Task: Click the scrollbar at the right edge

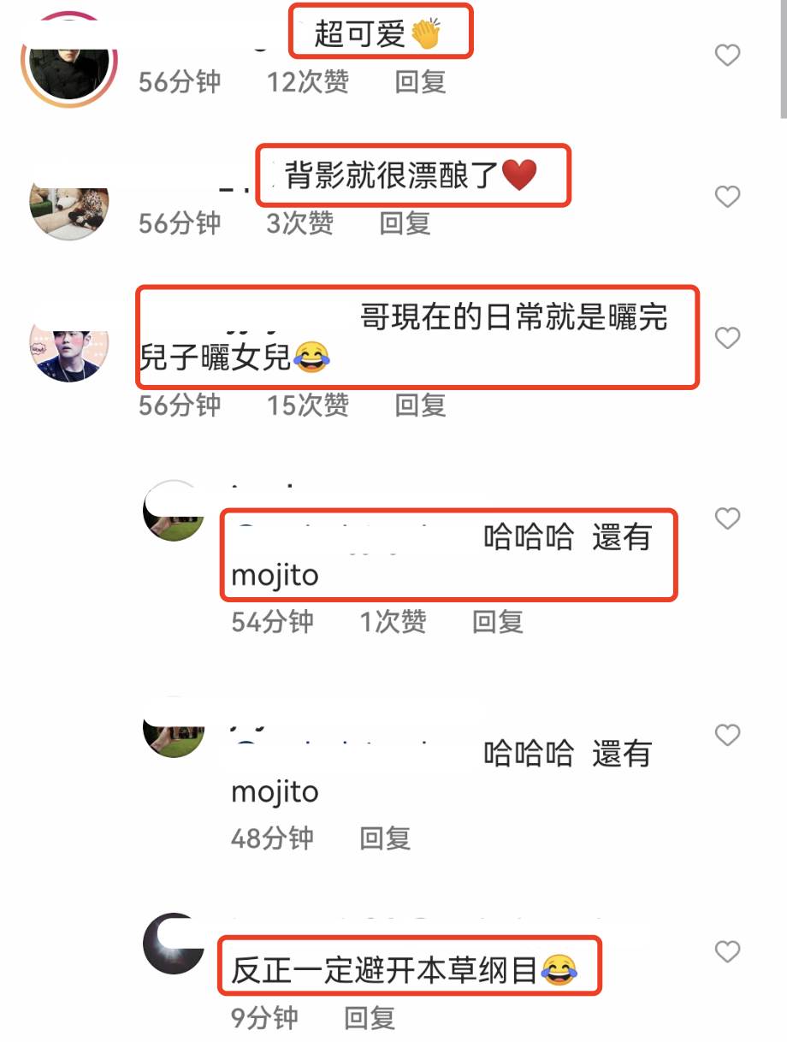Action: point(783,60)
